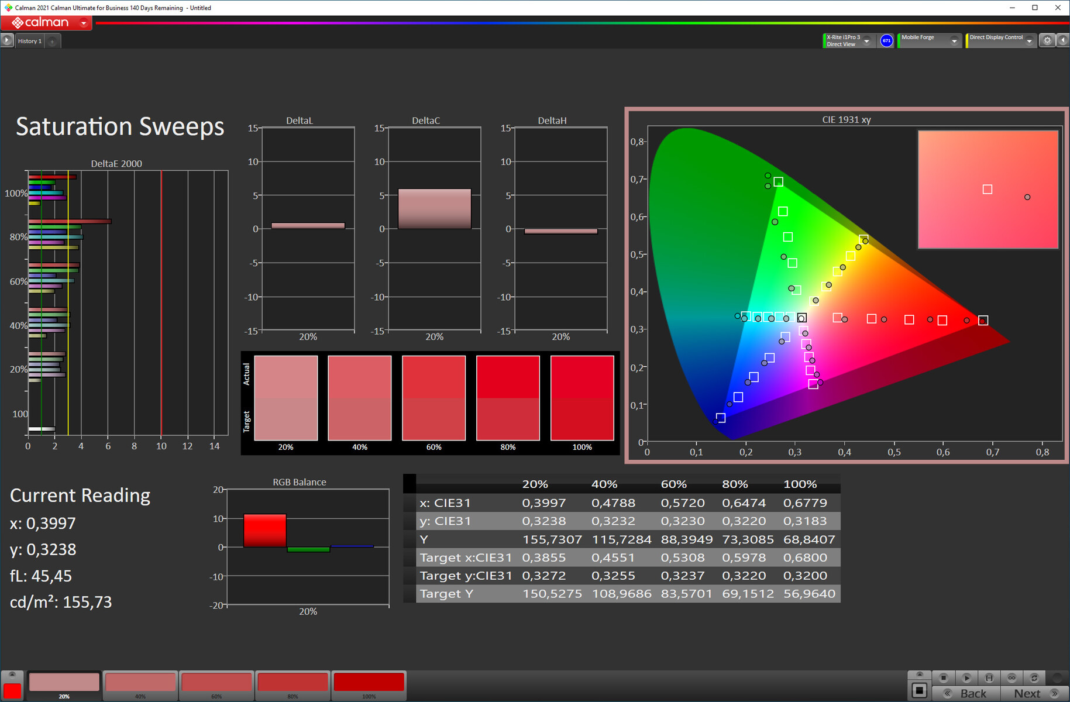Select the 20% red saturation patch in bottom strip
This screenshot has width=1070, height=702.
pos(64,685)
